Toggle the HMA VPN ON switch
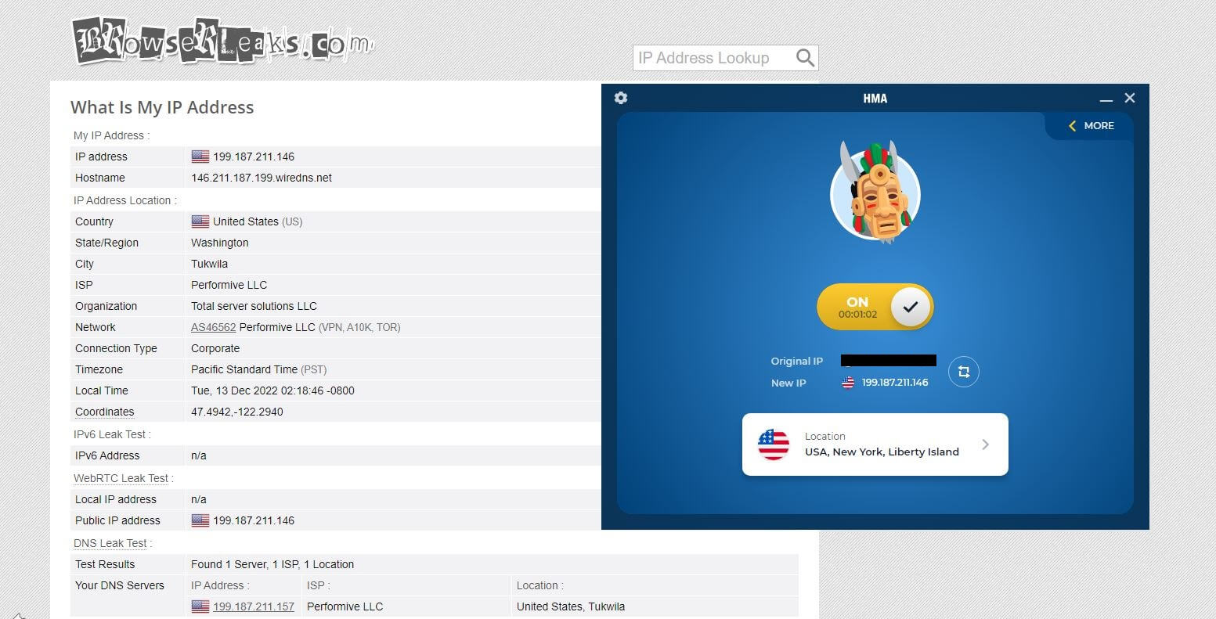 (875, 307)
